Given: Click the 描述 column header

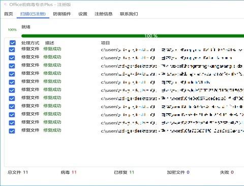Looking at the screenshot, I should coord(49,43).
